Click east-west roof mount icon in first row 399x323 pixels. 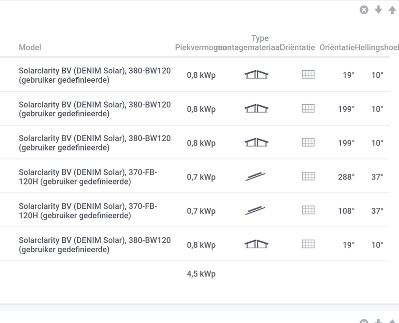pos(256,75)
